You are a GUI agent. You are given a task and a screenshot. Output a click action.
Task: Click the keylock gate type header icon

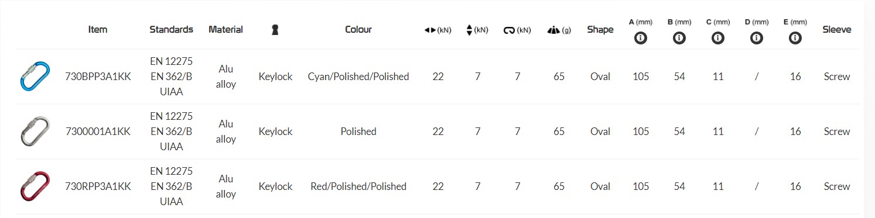(x=275, y=30)
